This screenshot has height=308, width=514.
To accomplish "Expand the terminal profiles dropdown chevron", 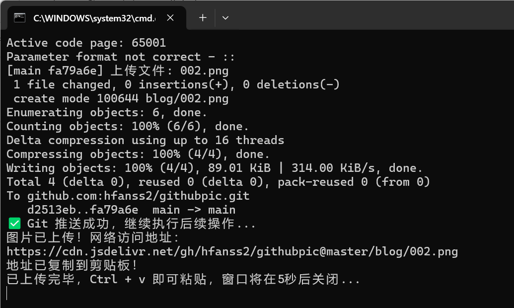I will [x=225, y=18].
